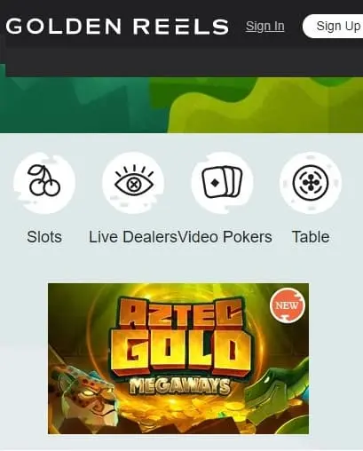Follow the Sign In link
The image size is (363, 451).
point(264,26)
